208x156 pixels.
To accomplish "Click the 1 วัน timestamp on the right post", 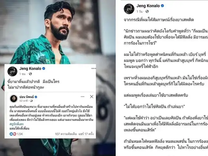I will click(x=139, y=12).
